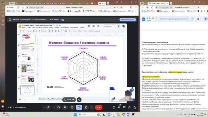The height and width of the screenshot is (117, 208).
Task: Click zoom in magnifier on floating bar
Action: coord(73,99)
